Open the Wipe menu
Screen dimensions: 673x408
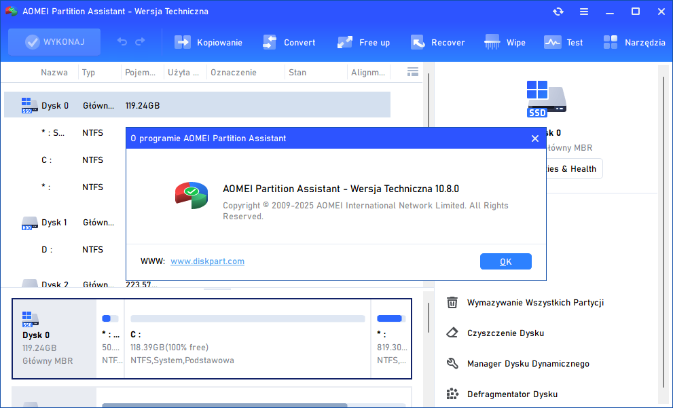505,43
